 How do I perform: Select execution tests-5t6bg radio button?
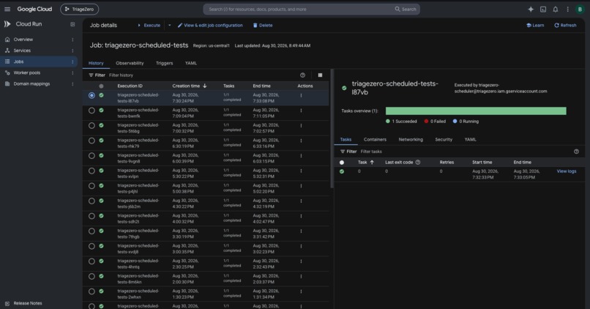pos(92,126)
